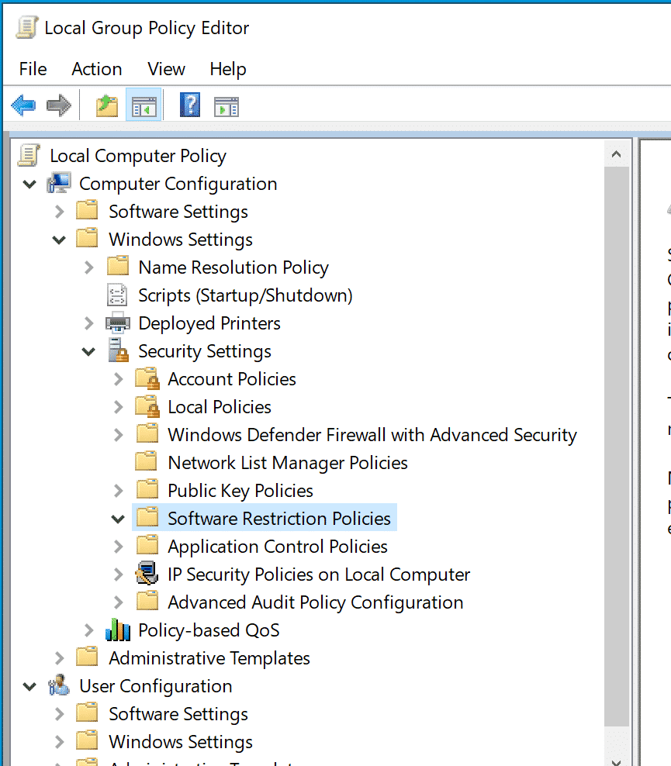Select Application Control Policies item

(x=277, y=547)
